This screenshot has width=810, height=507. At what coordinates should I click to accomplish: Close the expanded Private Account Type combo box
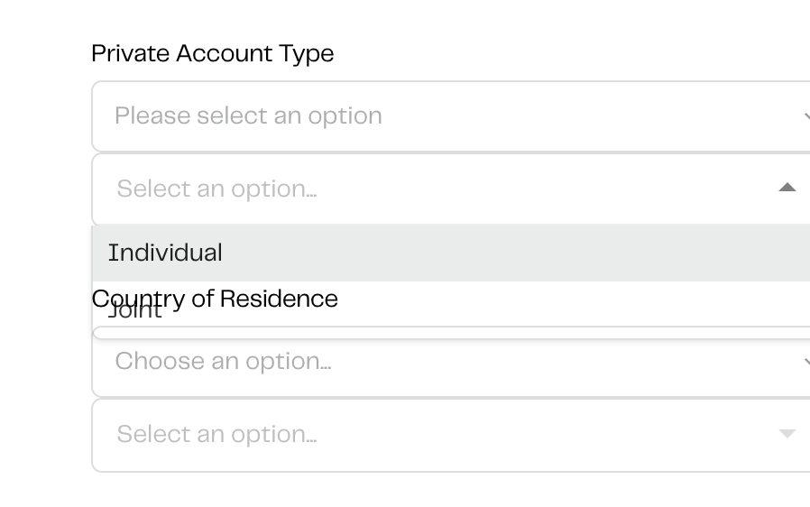(x=451, y=189)
